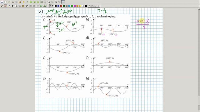
Task: Pick the magenta color swatch
Action: 75,6
